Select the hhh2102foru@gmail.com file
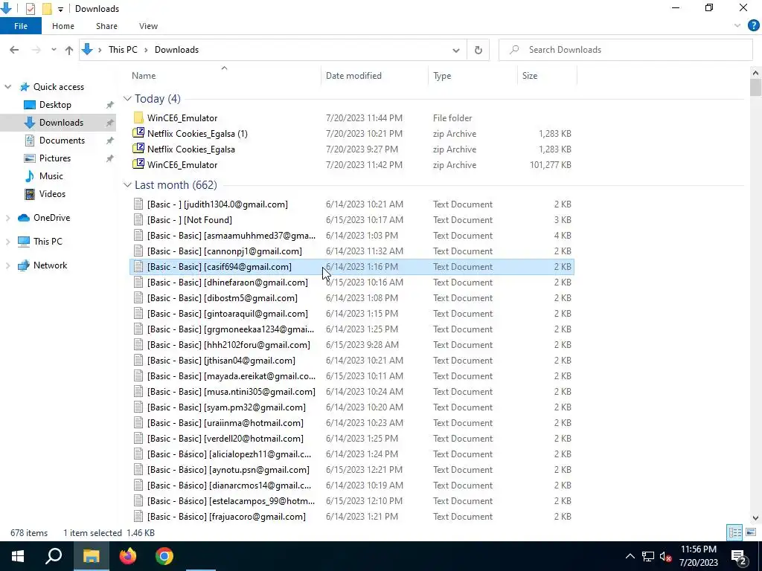762x571 pixels. [x=352, y=345]
